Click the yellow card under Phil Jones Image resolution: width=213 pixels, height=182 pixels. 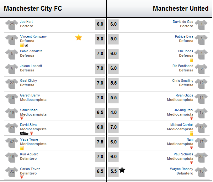(191, 60)
